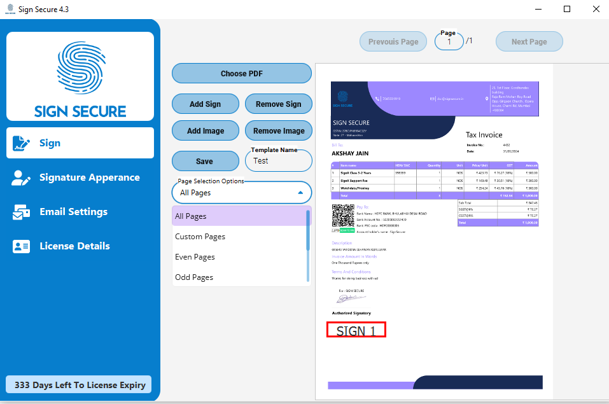Click the Email Settings envelope icon
609x404 pixels.
[22, 212]
